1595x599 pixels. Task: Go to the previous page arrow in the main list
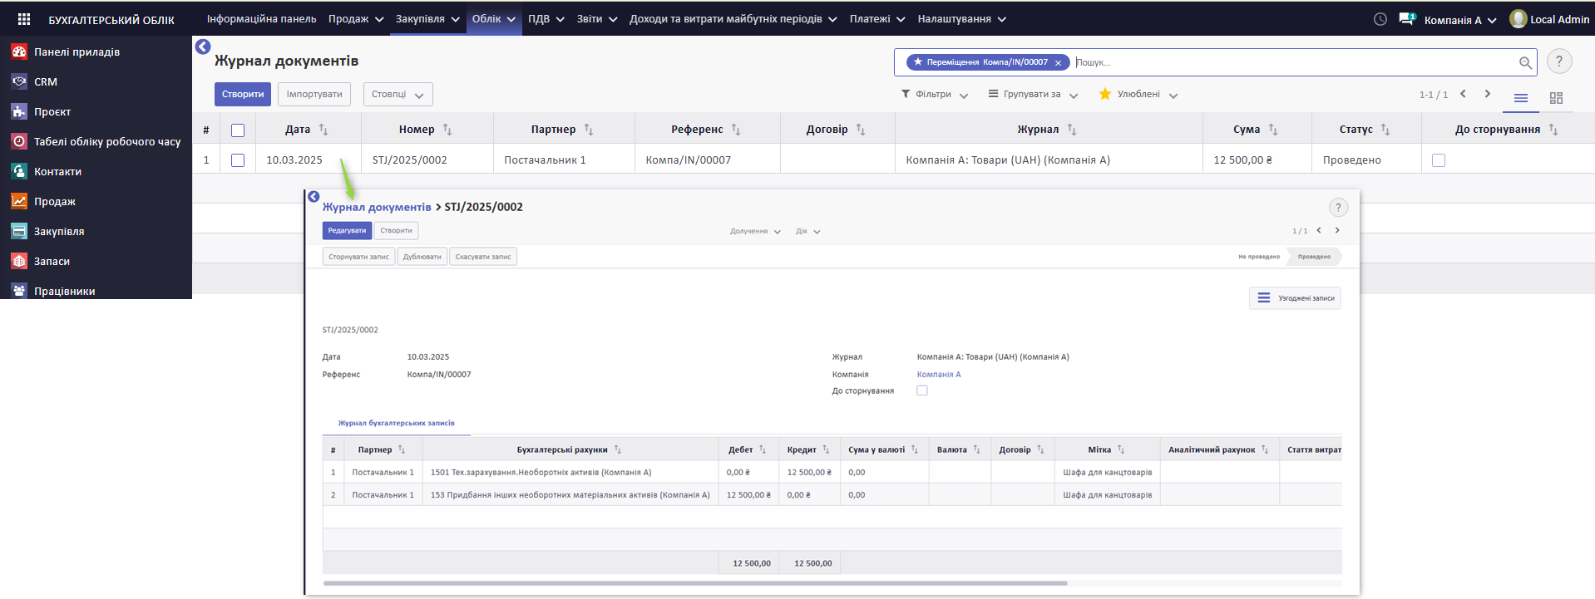(x=1463, y=94)
